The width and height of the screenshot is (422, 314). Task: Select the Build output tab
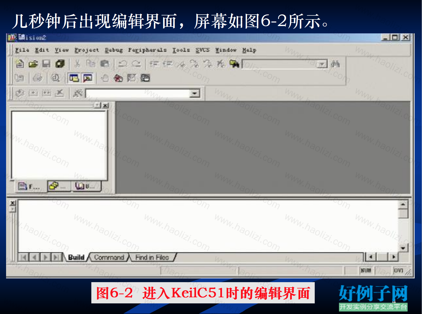point(76,257)
